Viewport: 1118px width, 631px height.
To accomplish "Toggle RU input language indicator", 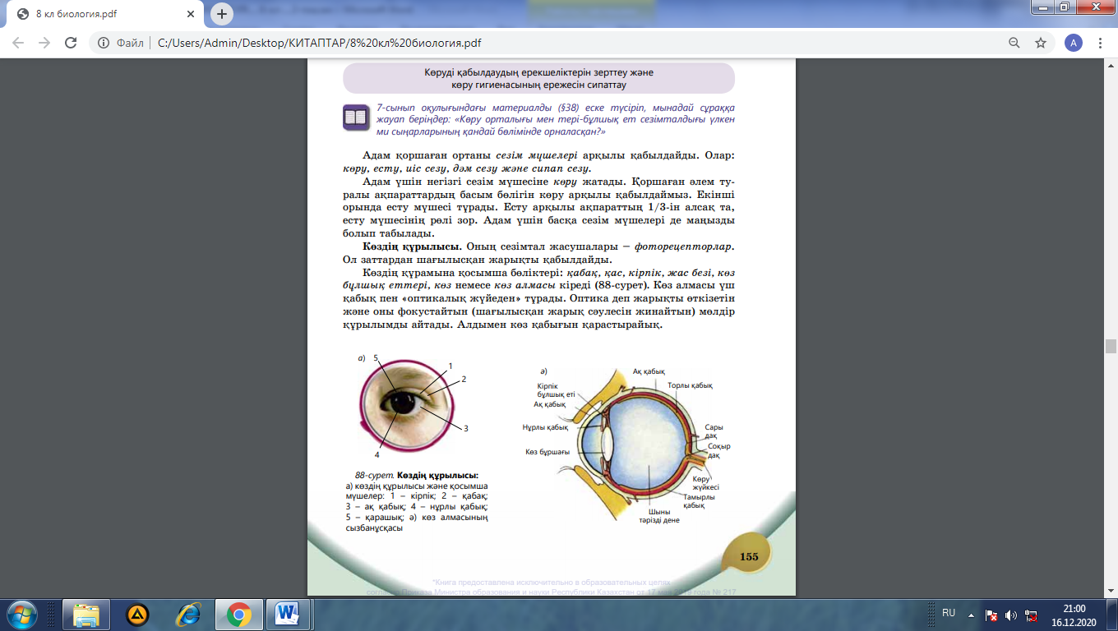I will tap(949, 613).
